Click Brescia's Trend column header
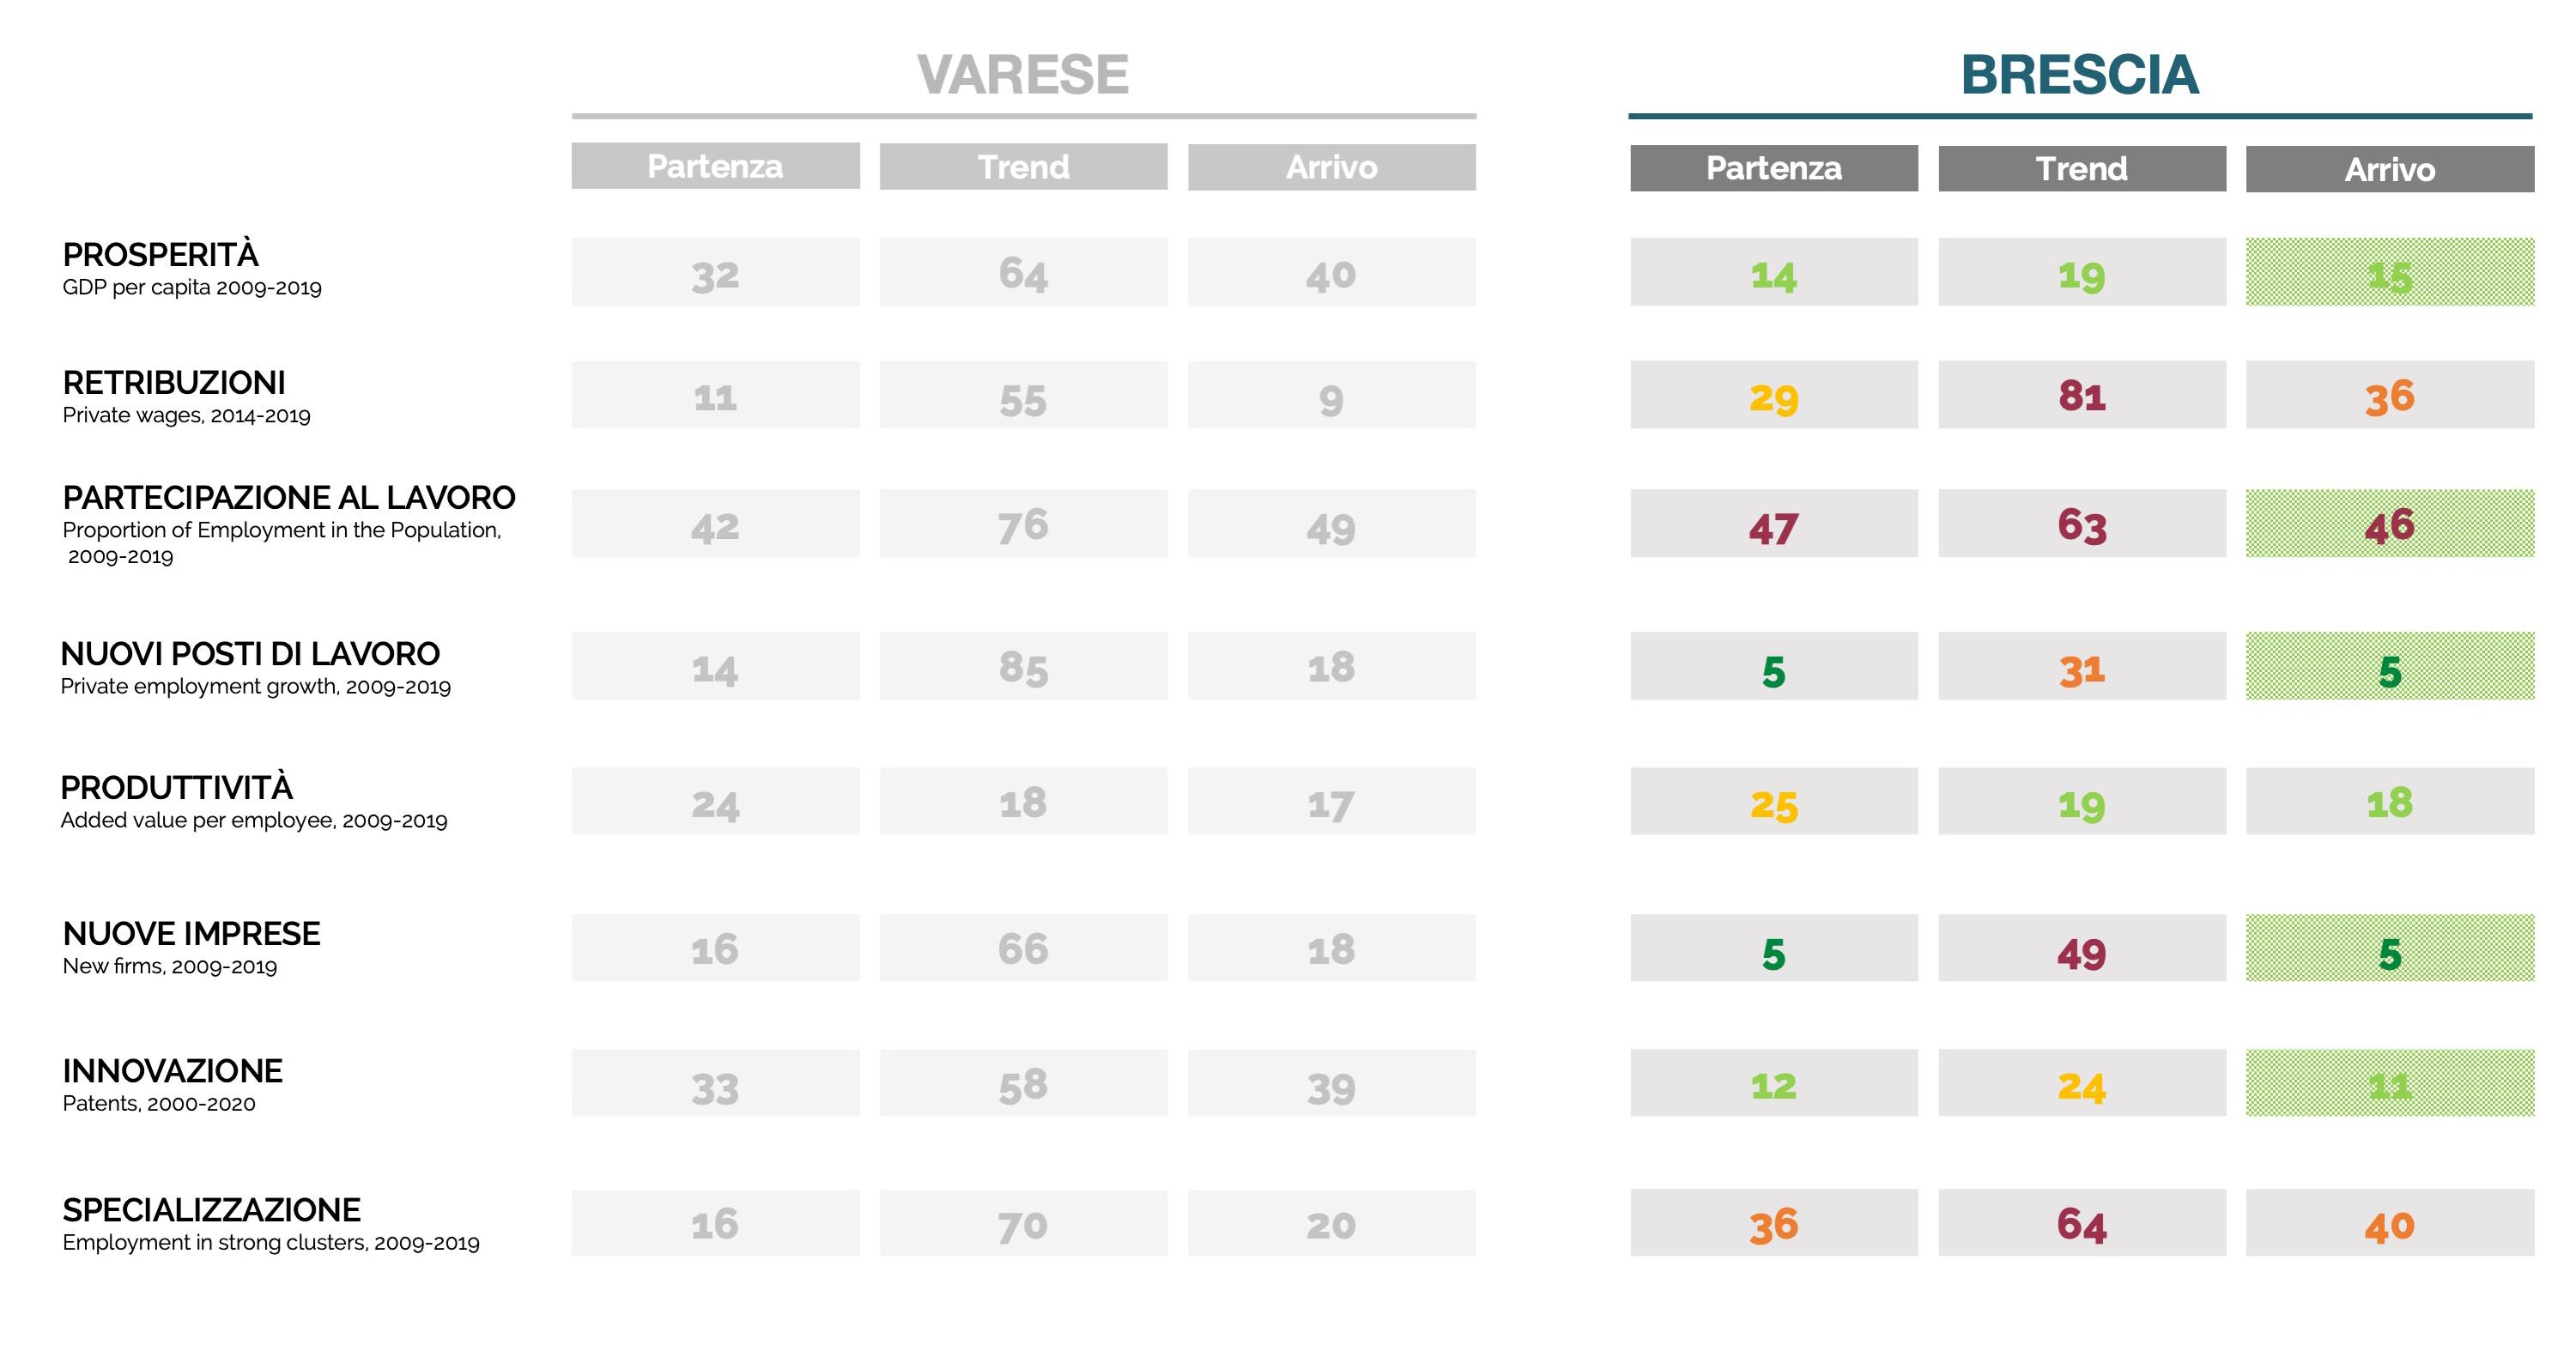This screenshot has height=1357, width=2576. pos(2082,169)
